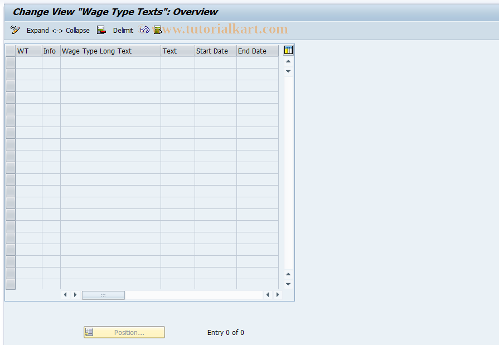
Task: Click the Position... button
Action: point(124,332)
